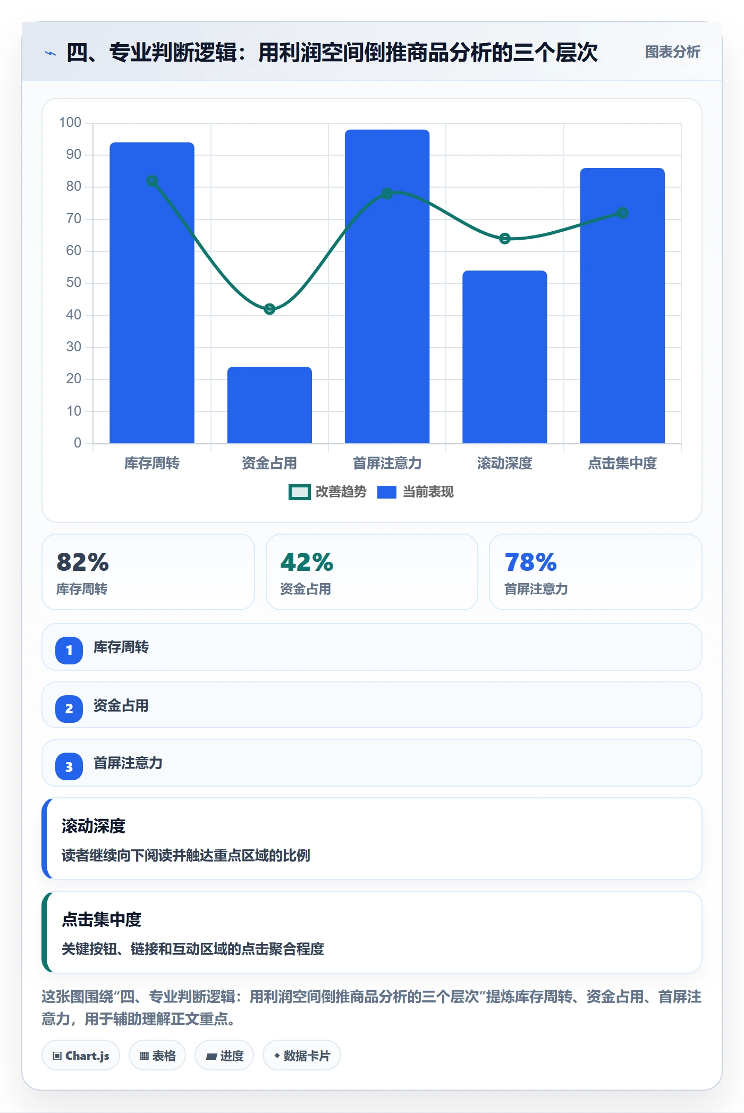This screenshot has height=1113, width=744.
Task: Click the number 2 badge for 资金占用
Action: [69, 709]
